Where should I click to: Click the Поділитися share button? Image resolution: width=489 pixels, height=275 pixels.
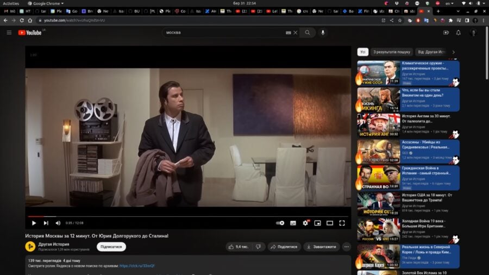(284, 247)
